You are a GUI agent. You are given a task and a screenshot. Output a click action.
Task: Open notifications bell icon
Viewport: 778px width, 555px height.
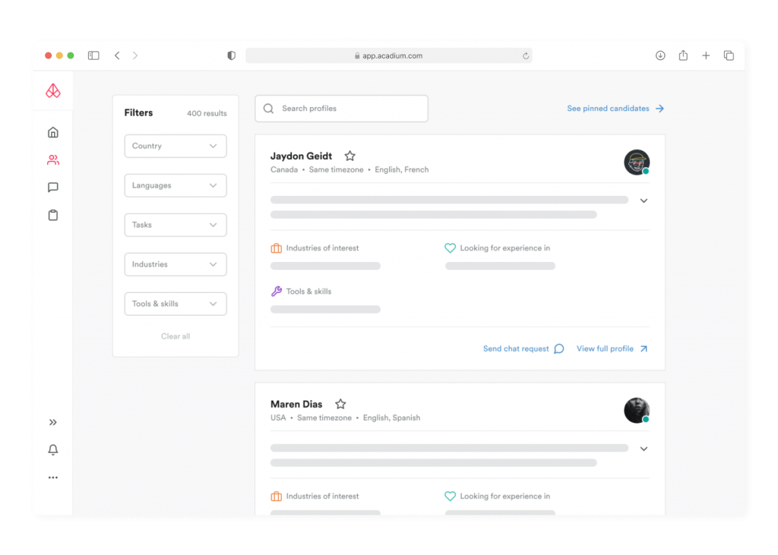coord(53,449)
